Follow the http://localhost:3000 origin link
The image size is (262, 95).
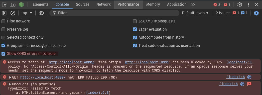point(146,62)
